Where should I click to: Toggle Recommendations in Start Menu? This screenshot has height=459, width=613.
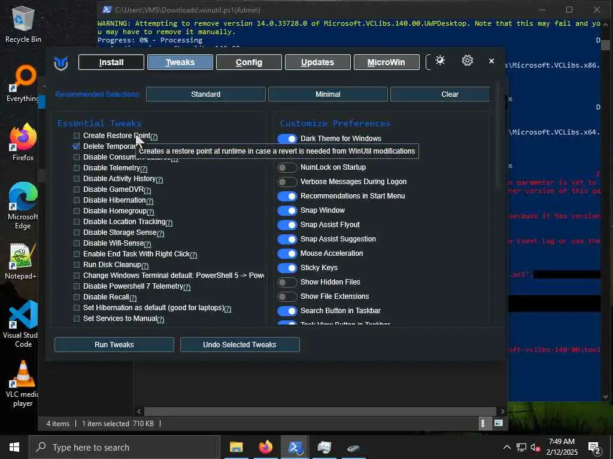pyautogui.click(x=287, y=196)
